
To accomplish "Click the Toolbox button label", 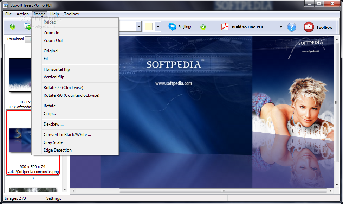I will coord(324,27).
